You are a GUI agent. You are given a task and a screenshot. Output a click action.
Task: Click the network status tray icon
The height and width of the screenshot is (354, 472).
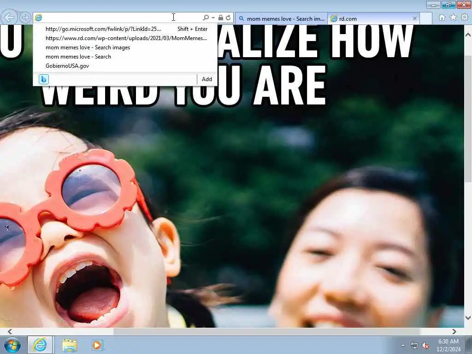click(x=414, y=346)
